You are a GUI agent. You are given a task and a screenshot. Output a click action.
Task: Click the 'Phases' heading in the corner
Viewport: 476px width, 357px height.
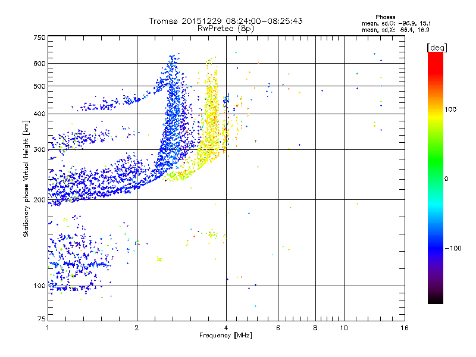(x=385, y=17)
